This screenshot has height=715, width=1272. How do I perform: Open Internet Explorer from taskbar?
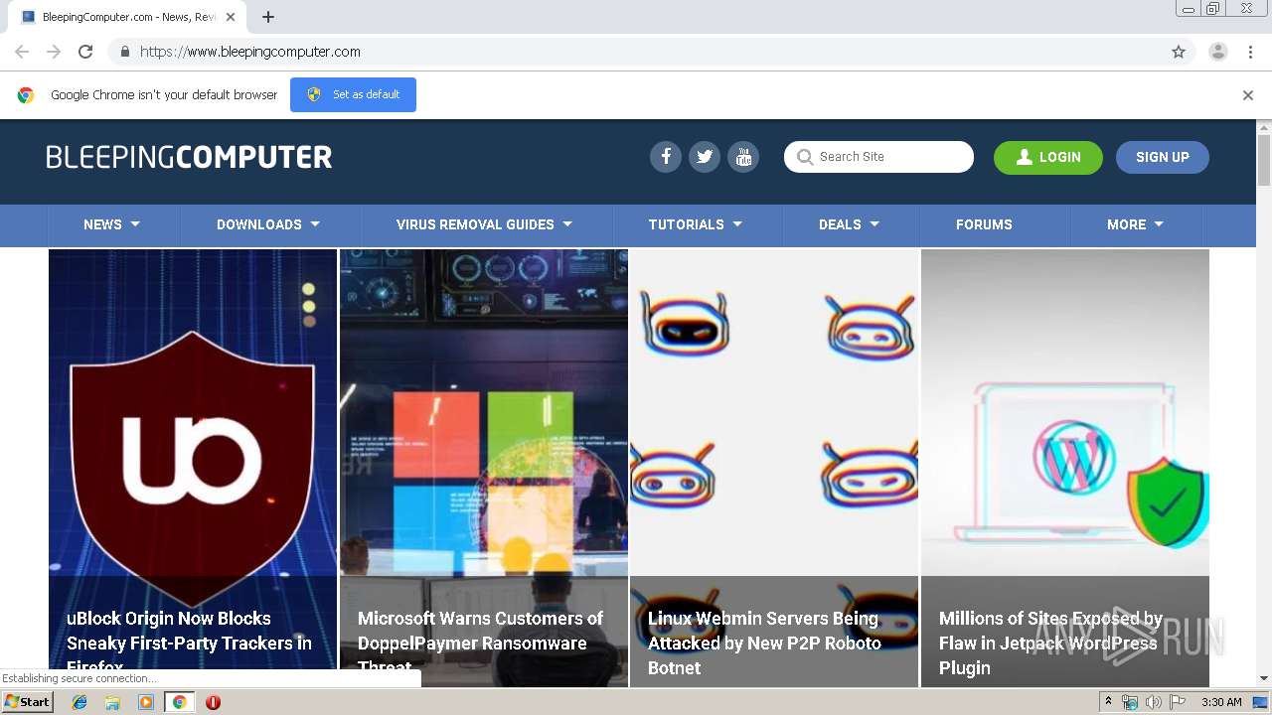(x=79, y=702)
